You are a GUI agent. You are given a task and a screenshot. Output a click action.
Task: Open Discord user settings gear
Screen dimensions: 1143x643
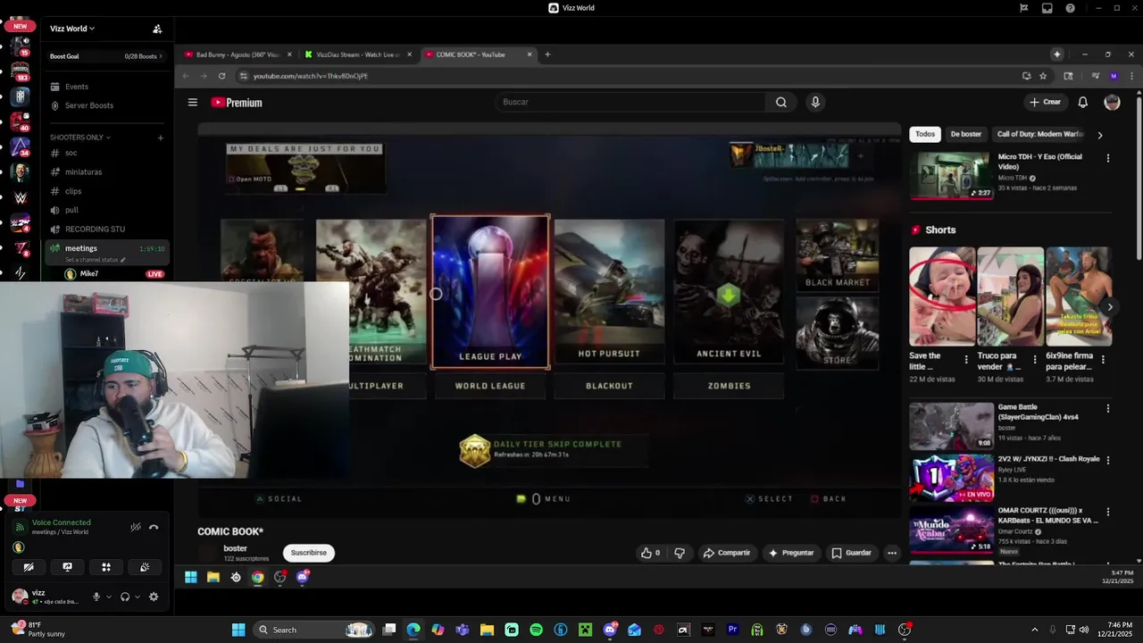[154, 597]
